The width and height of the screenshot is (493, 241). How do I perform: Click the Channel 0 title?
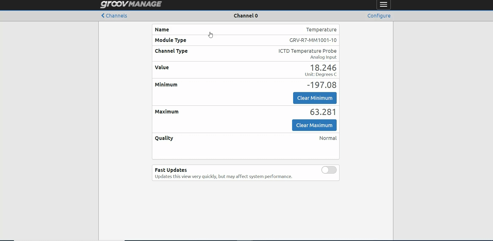coord(246,16)
